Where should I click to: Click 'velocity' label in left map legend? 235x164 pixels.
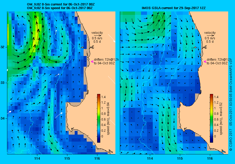click(x=97, y=33)
